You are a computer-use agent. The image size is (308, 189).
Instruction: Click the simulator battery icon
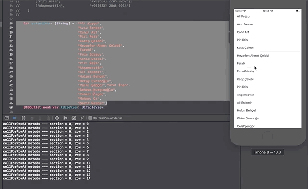[298, 11]
